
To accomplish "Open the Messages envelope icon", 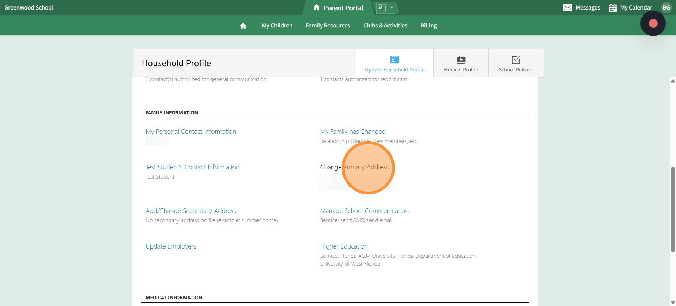I will pos(567,8).
